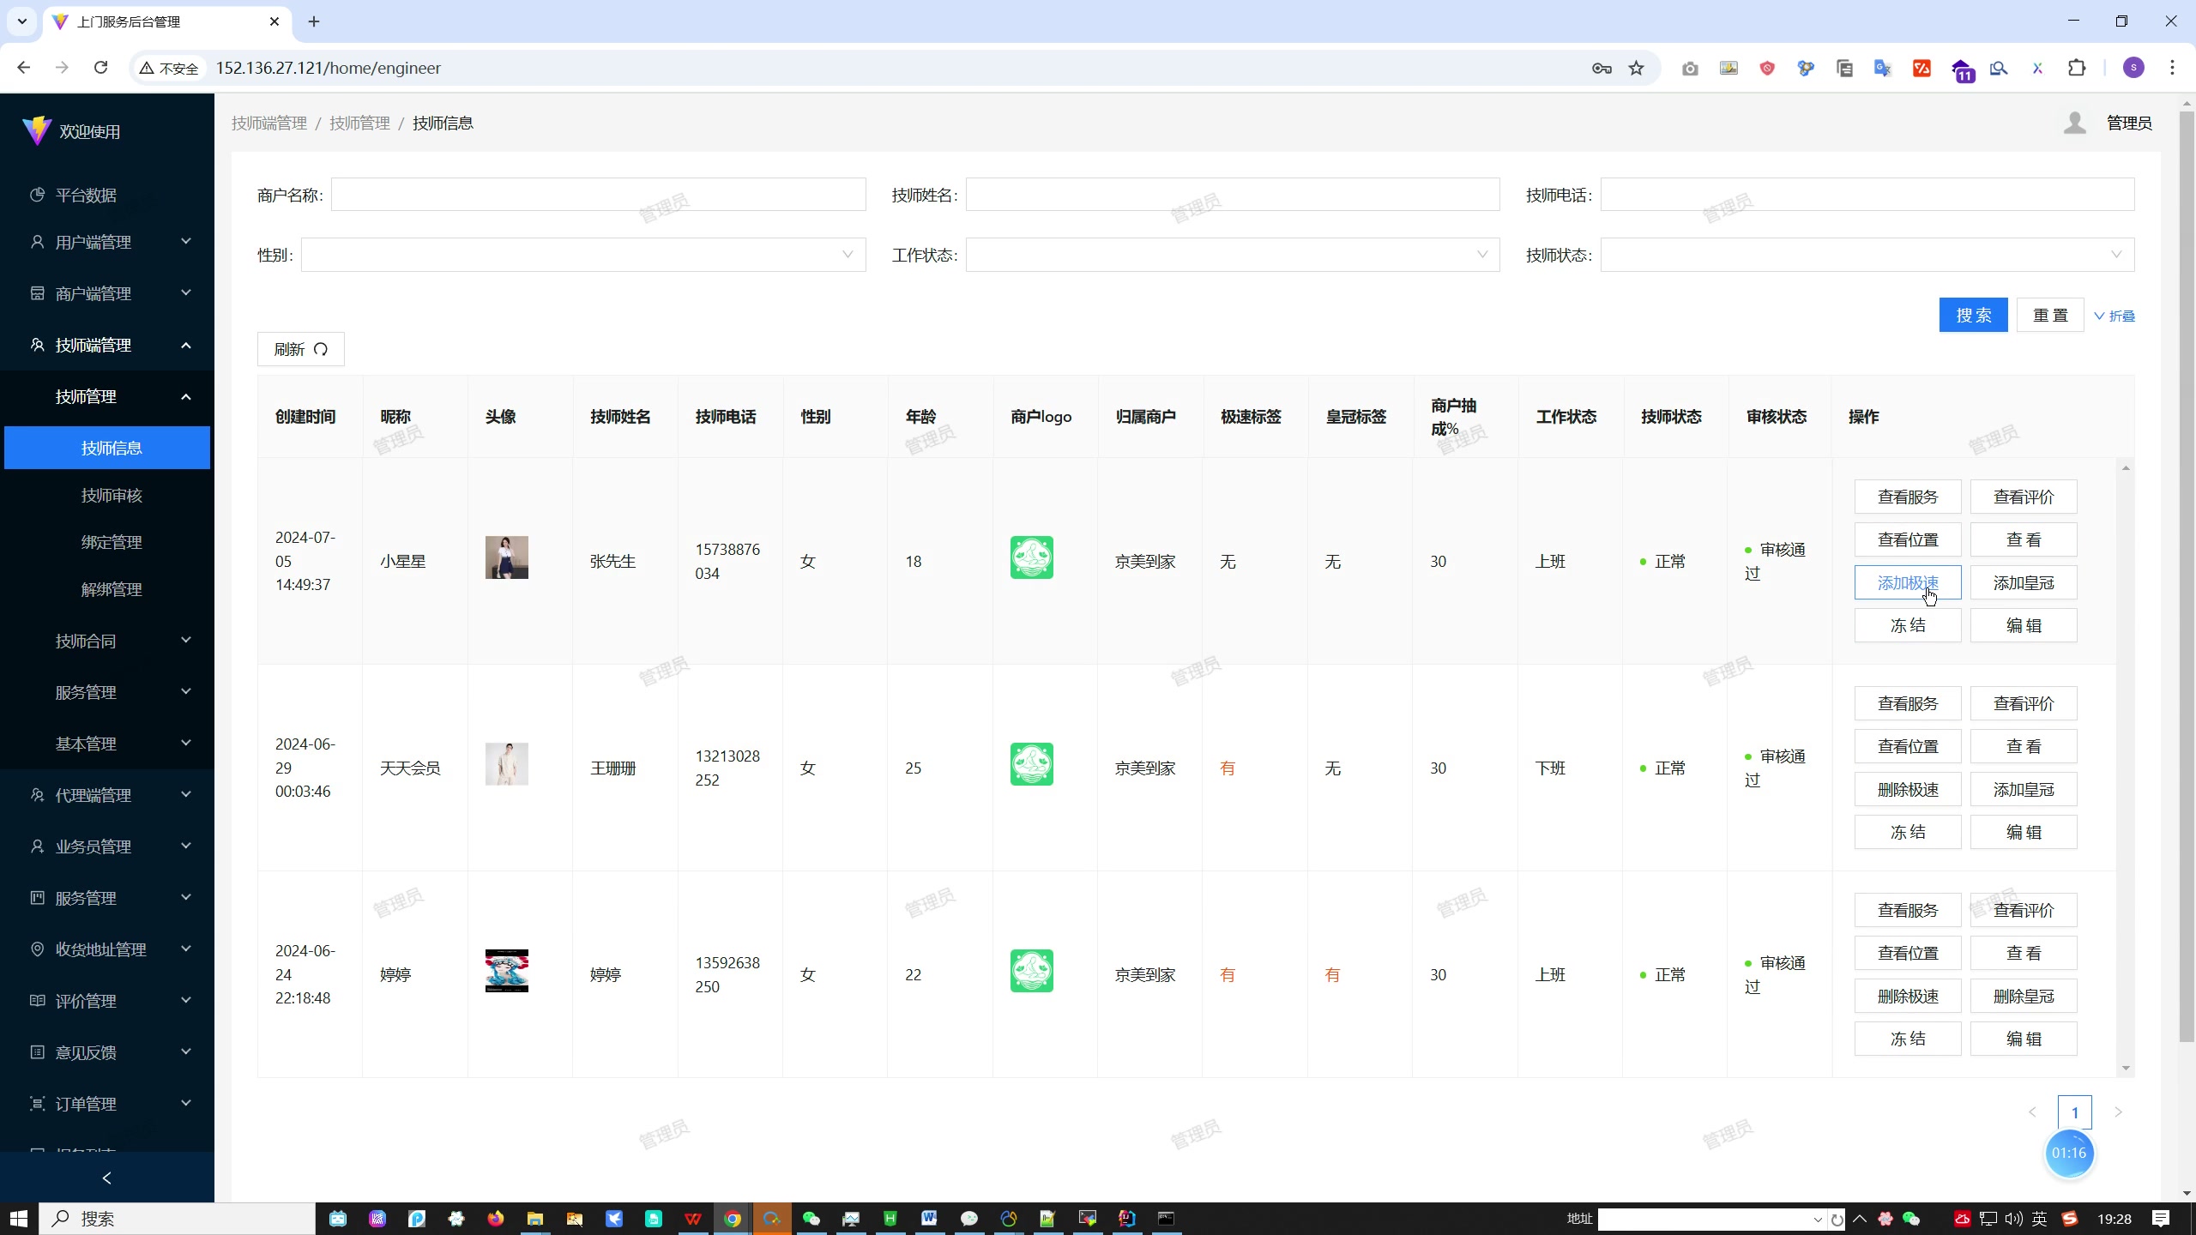This screenshot has height=1235, width=2196.
Task: Expand 技师合同 submenu
Action: coord(107,641)
